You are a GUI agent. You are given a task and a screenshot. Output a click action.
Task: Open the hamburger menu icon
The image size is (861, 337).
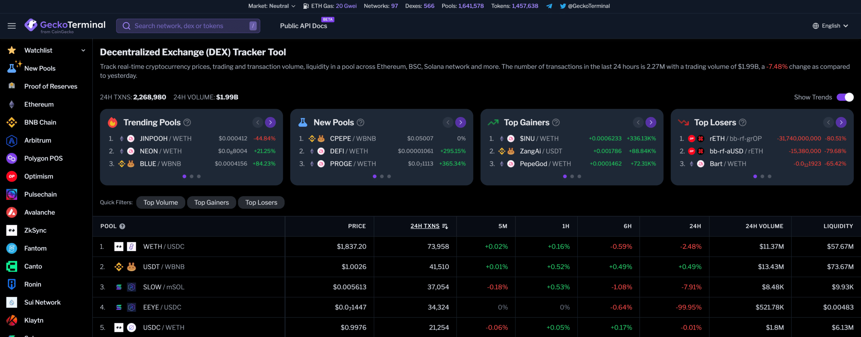(12, 26)
